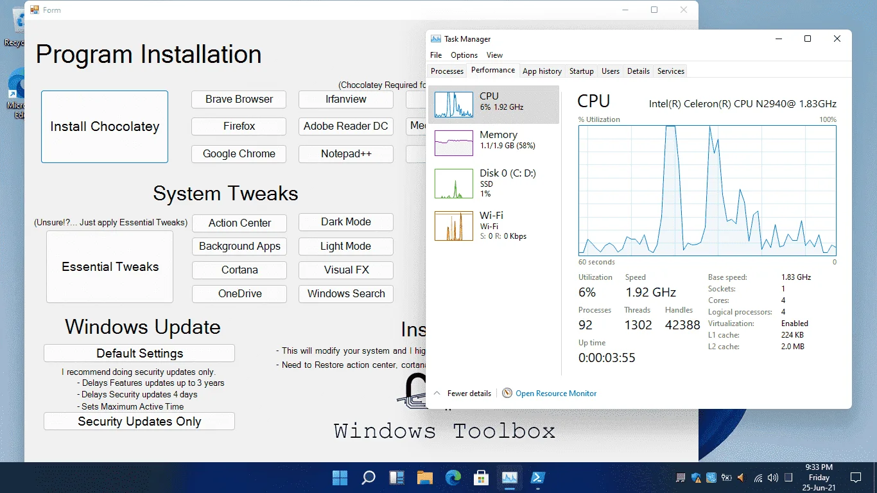Click the OneDrive tweak button

239,294
